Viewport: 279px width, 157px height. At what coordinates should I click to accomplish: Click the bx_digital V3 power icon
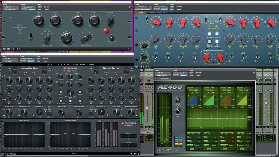[2, 65]
